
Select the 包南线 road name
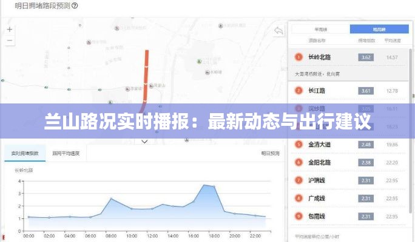(317, 217)
